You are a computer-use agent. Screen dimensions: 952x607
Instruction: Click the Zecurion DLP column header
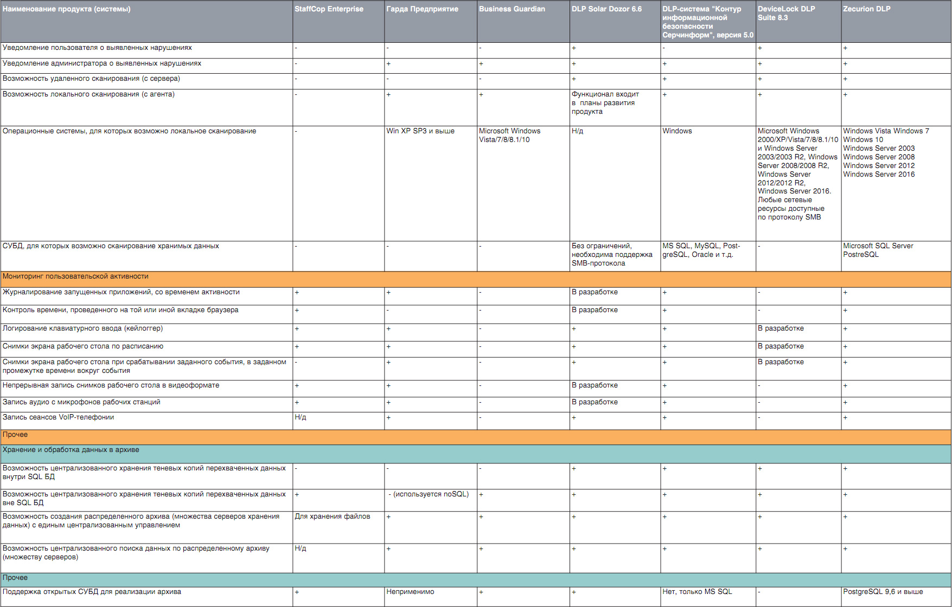coord(896,22)
